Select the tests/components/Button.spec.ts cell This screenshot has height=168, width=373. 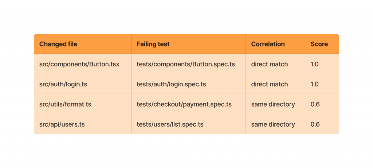(186, 64)
